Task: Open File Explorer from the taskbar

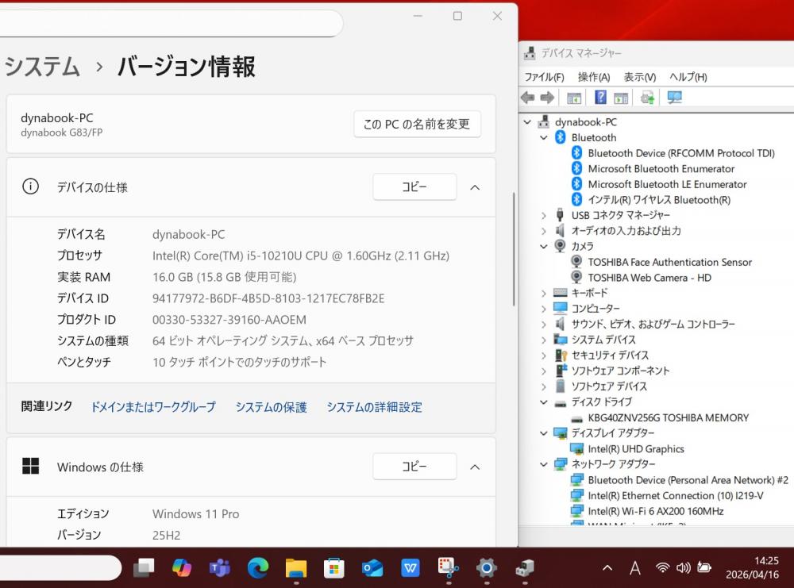Action: [x=296, y=567]
